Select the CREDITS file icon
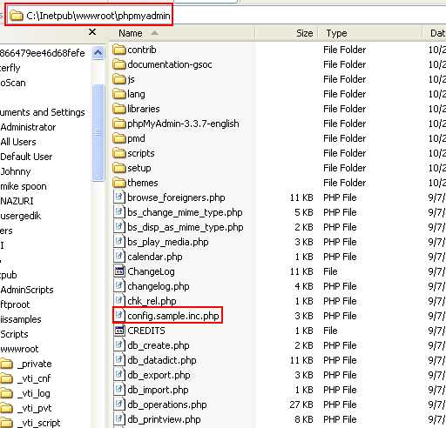This screenshot has width=446, height=428. (118, 331)
